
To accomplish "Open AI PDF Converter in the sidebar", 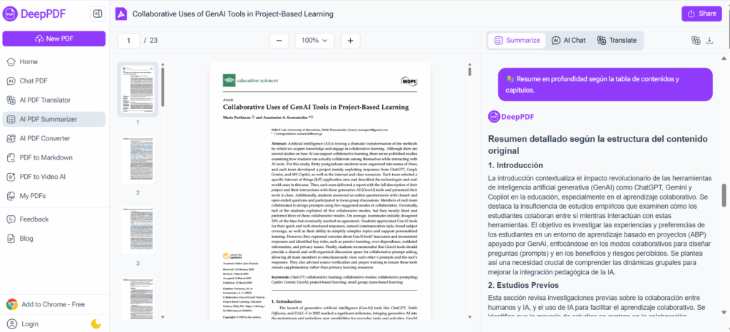I will (54, 138).
